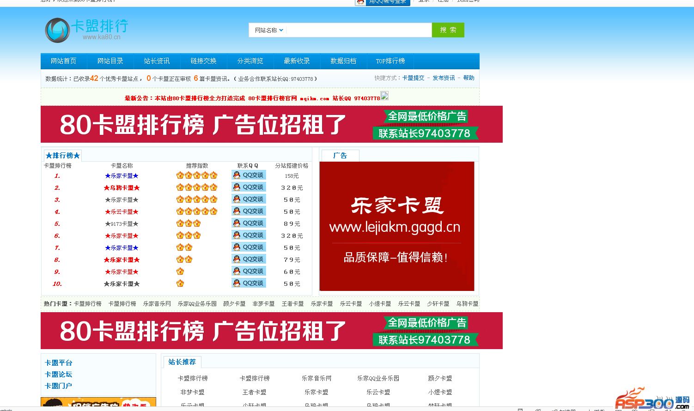Open QQ交谈 chat for 乌鸦卡盟
The image size is (694, 411).
click(x=249, y=187)
